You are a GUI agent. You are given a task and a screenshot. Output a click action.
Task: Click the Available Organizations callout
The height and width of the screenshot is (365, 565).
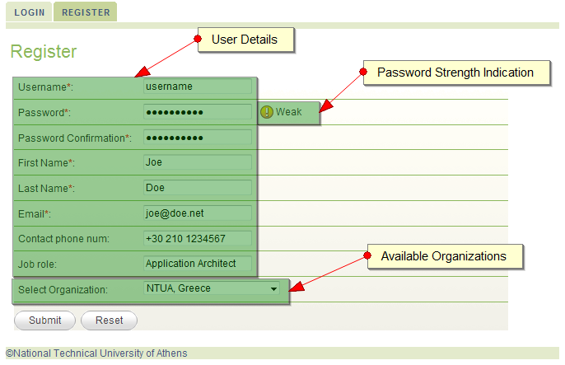tap(445, 256)
